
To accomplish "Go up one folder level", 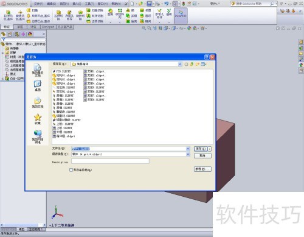I will click(x=192, y=64).
